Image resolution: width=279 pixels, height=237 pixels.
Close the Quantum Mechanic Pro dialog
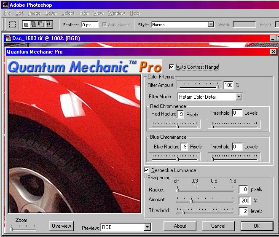(273, 52)
